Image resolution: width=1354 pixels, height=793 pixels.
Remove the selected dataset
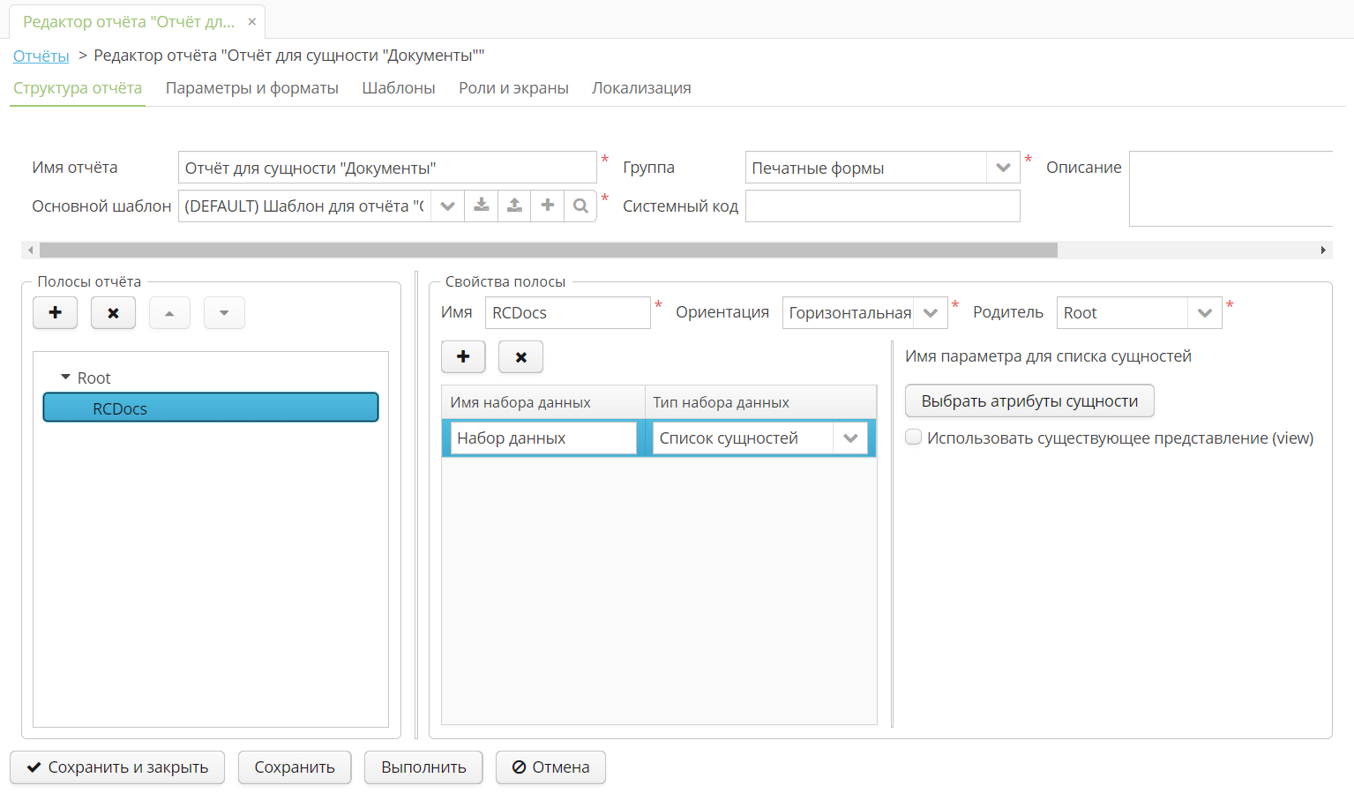pyautogui.click(x=520, y=357)
